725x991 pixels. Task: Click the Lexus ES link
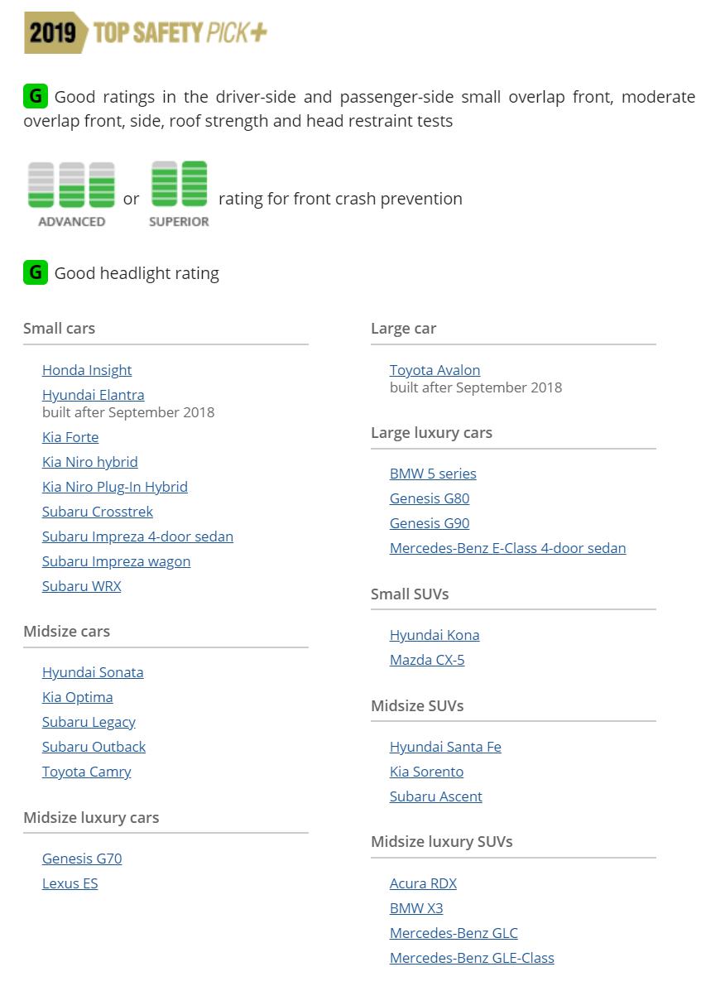click(x=70, y=883)
